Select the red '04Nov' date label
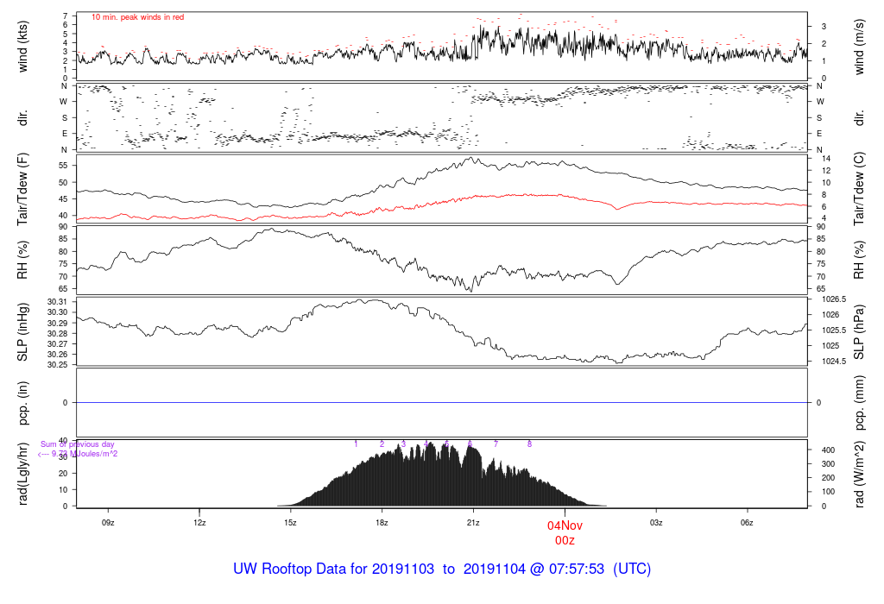The image size is (884, 604). (565, 525)
